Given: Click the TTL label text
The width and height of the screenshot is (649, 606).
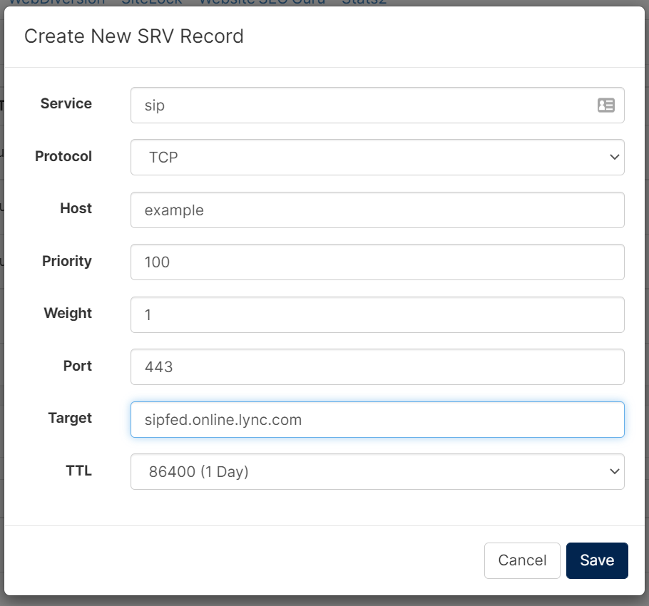Looking at the screenshot, I should tap(78, 471).
